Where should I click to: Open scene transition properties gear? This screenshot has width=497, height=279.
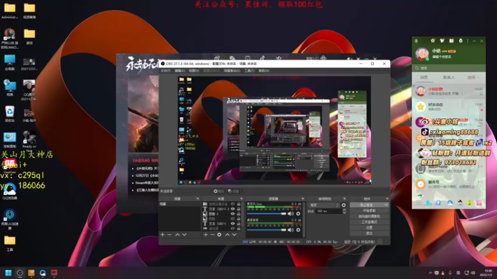click(x=344, y=205)
